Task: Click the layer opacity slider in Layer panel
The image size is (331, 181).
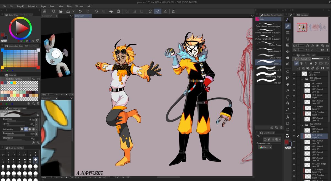Action: pyautogui.click(x=317, y=59)
